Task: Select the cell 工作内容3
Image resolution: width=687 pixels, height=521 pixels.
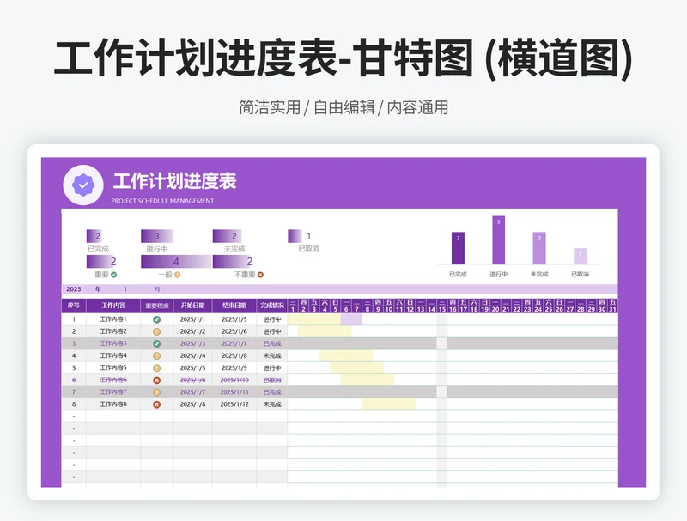Action: tap(113, 343)
